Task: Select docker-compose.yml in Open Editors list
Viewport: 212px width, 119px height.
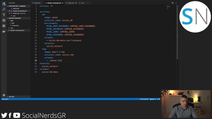Action: pyautogui.click(x=19, y=11)
